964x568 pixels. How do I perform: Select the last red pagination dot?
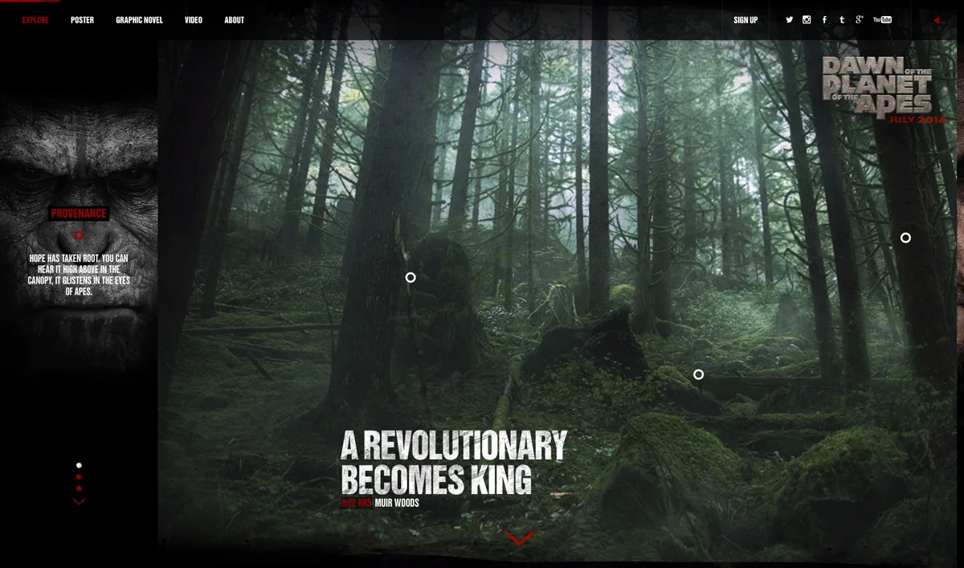tap(79, 488)
